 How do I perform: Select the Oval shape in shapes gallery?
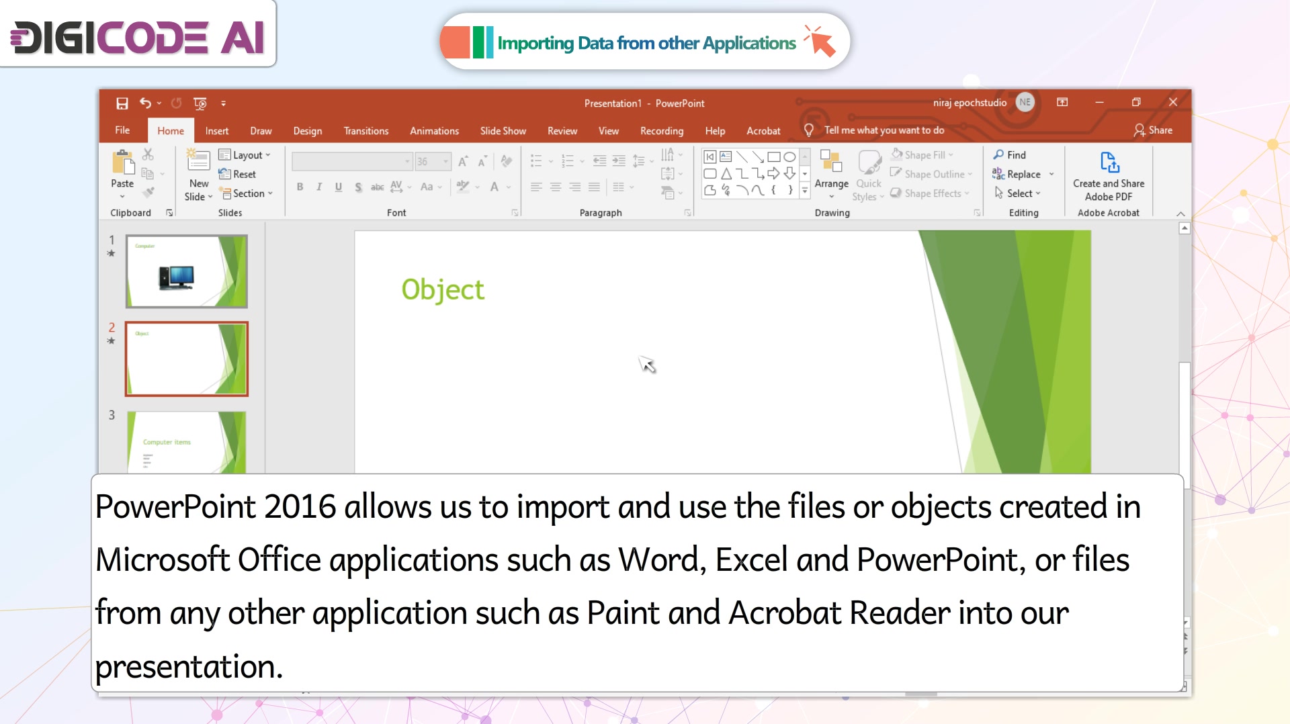pyautogui.click(x=790, y=157)
